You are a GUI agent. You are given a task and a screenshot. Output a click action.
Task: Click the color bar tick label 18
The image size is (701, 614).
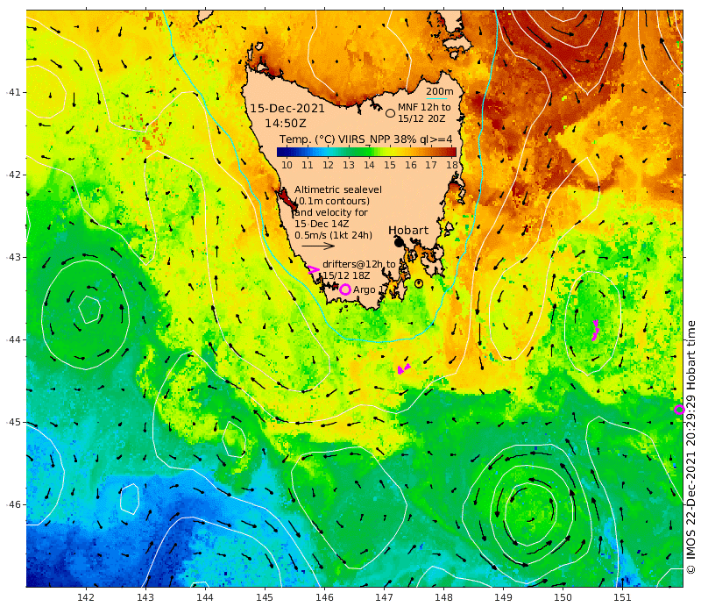click(x=452, y=165)
